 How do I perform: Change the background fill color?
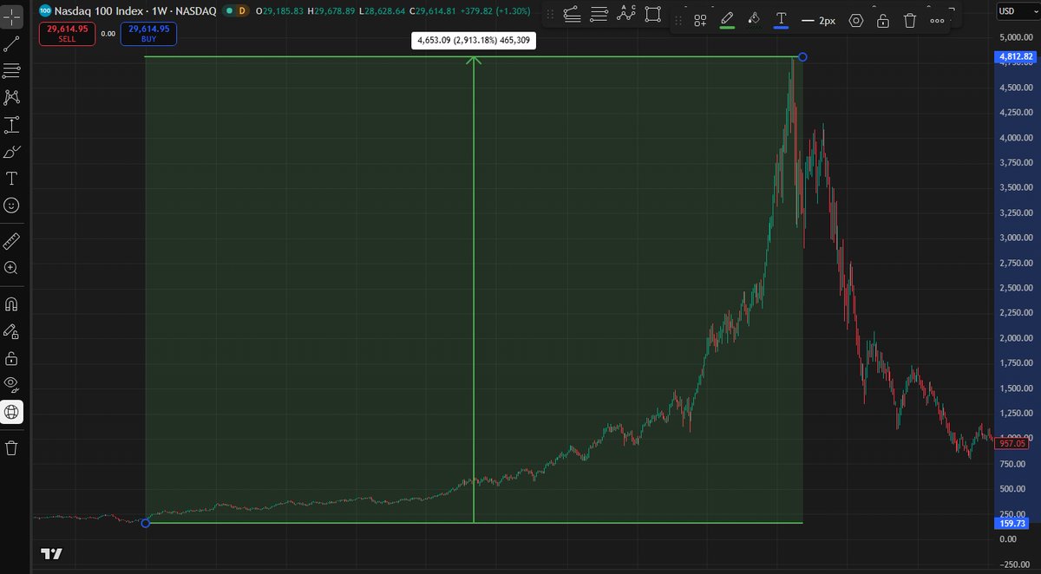click(754, 20)
